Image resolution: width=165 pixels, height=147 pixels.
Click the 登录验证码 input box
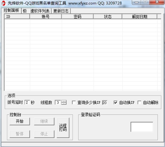click(x=142, y=127)
